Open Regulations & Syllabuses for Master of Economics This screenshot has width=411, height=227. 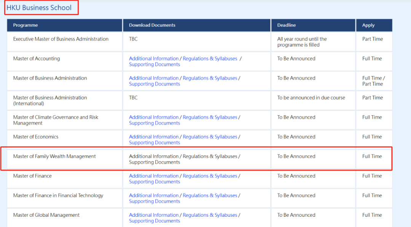(x=210, y=137)
